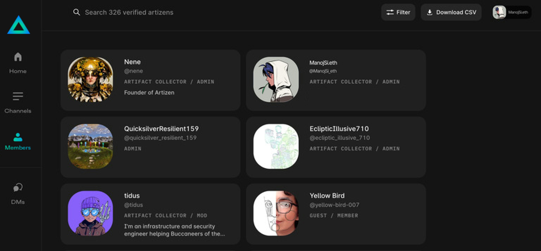Click the download arrow icon

pos(429,12)
